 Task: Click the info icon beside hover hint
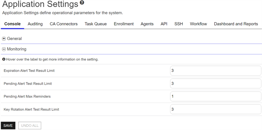click(4, 59)
